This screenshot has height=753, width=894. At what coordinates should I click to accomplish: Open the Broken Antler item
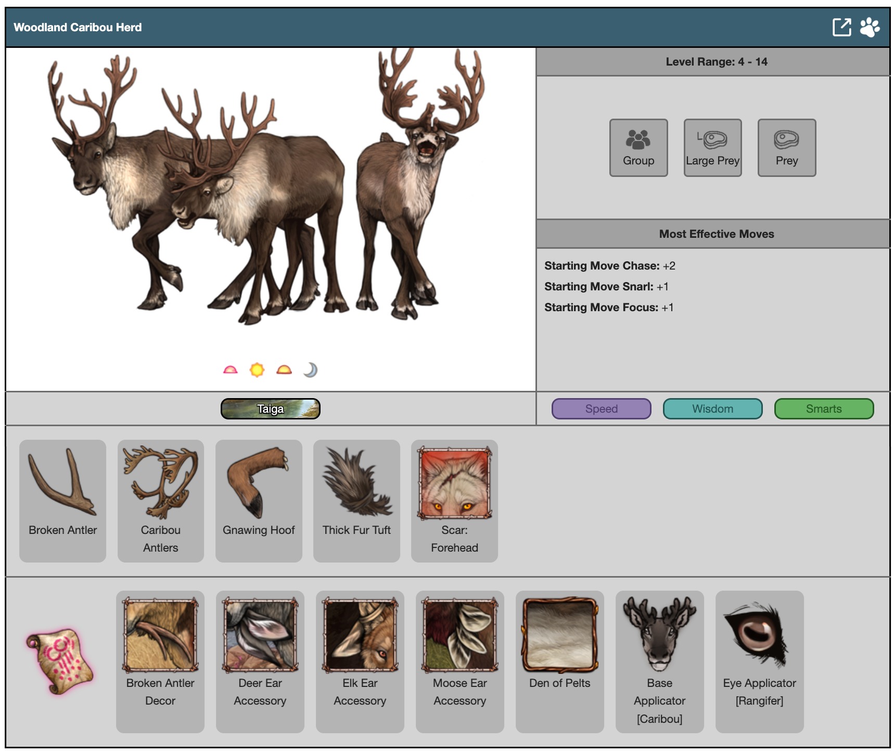(62, 501)
